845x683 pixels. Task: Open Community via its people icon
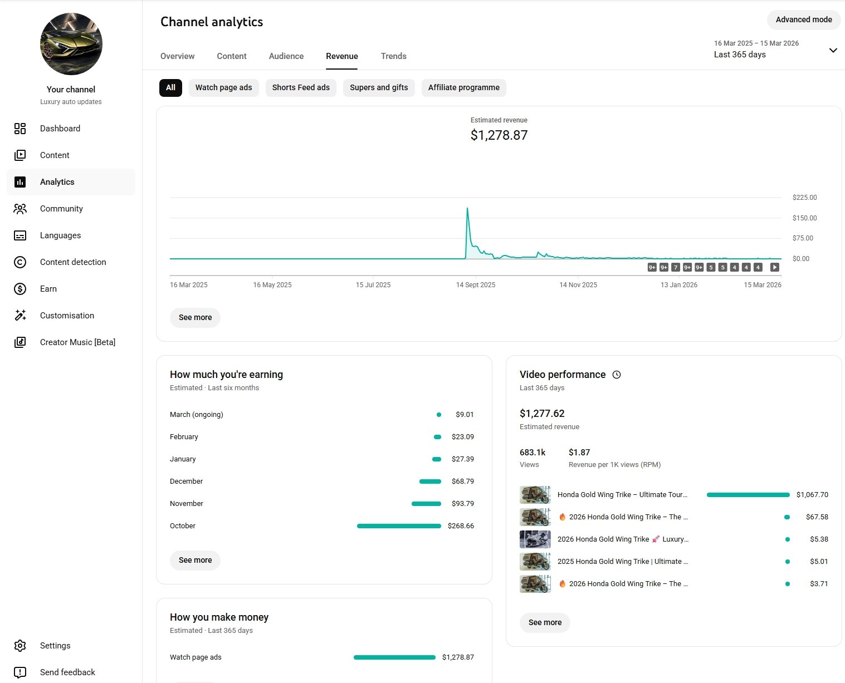click(x=20, y=209)
